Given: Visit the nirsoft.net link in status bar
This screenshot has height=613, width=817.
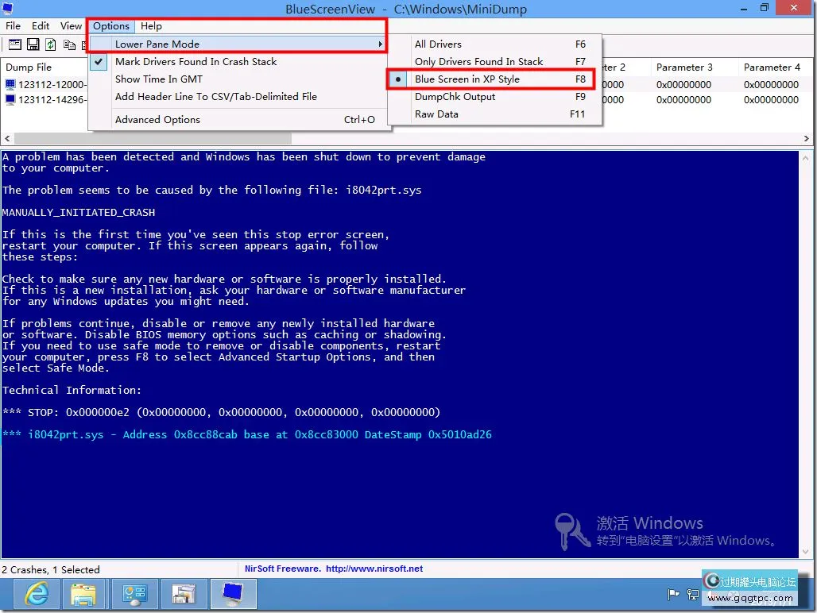Looking at the screenshot, I should tap(374, 569).
